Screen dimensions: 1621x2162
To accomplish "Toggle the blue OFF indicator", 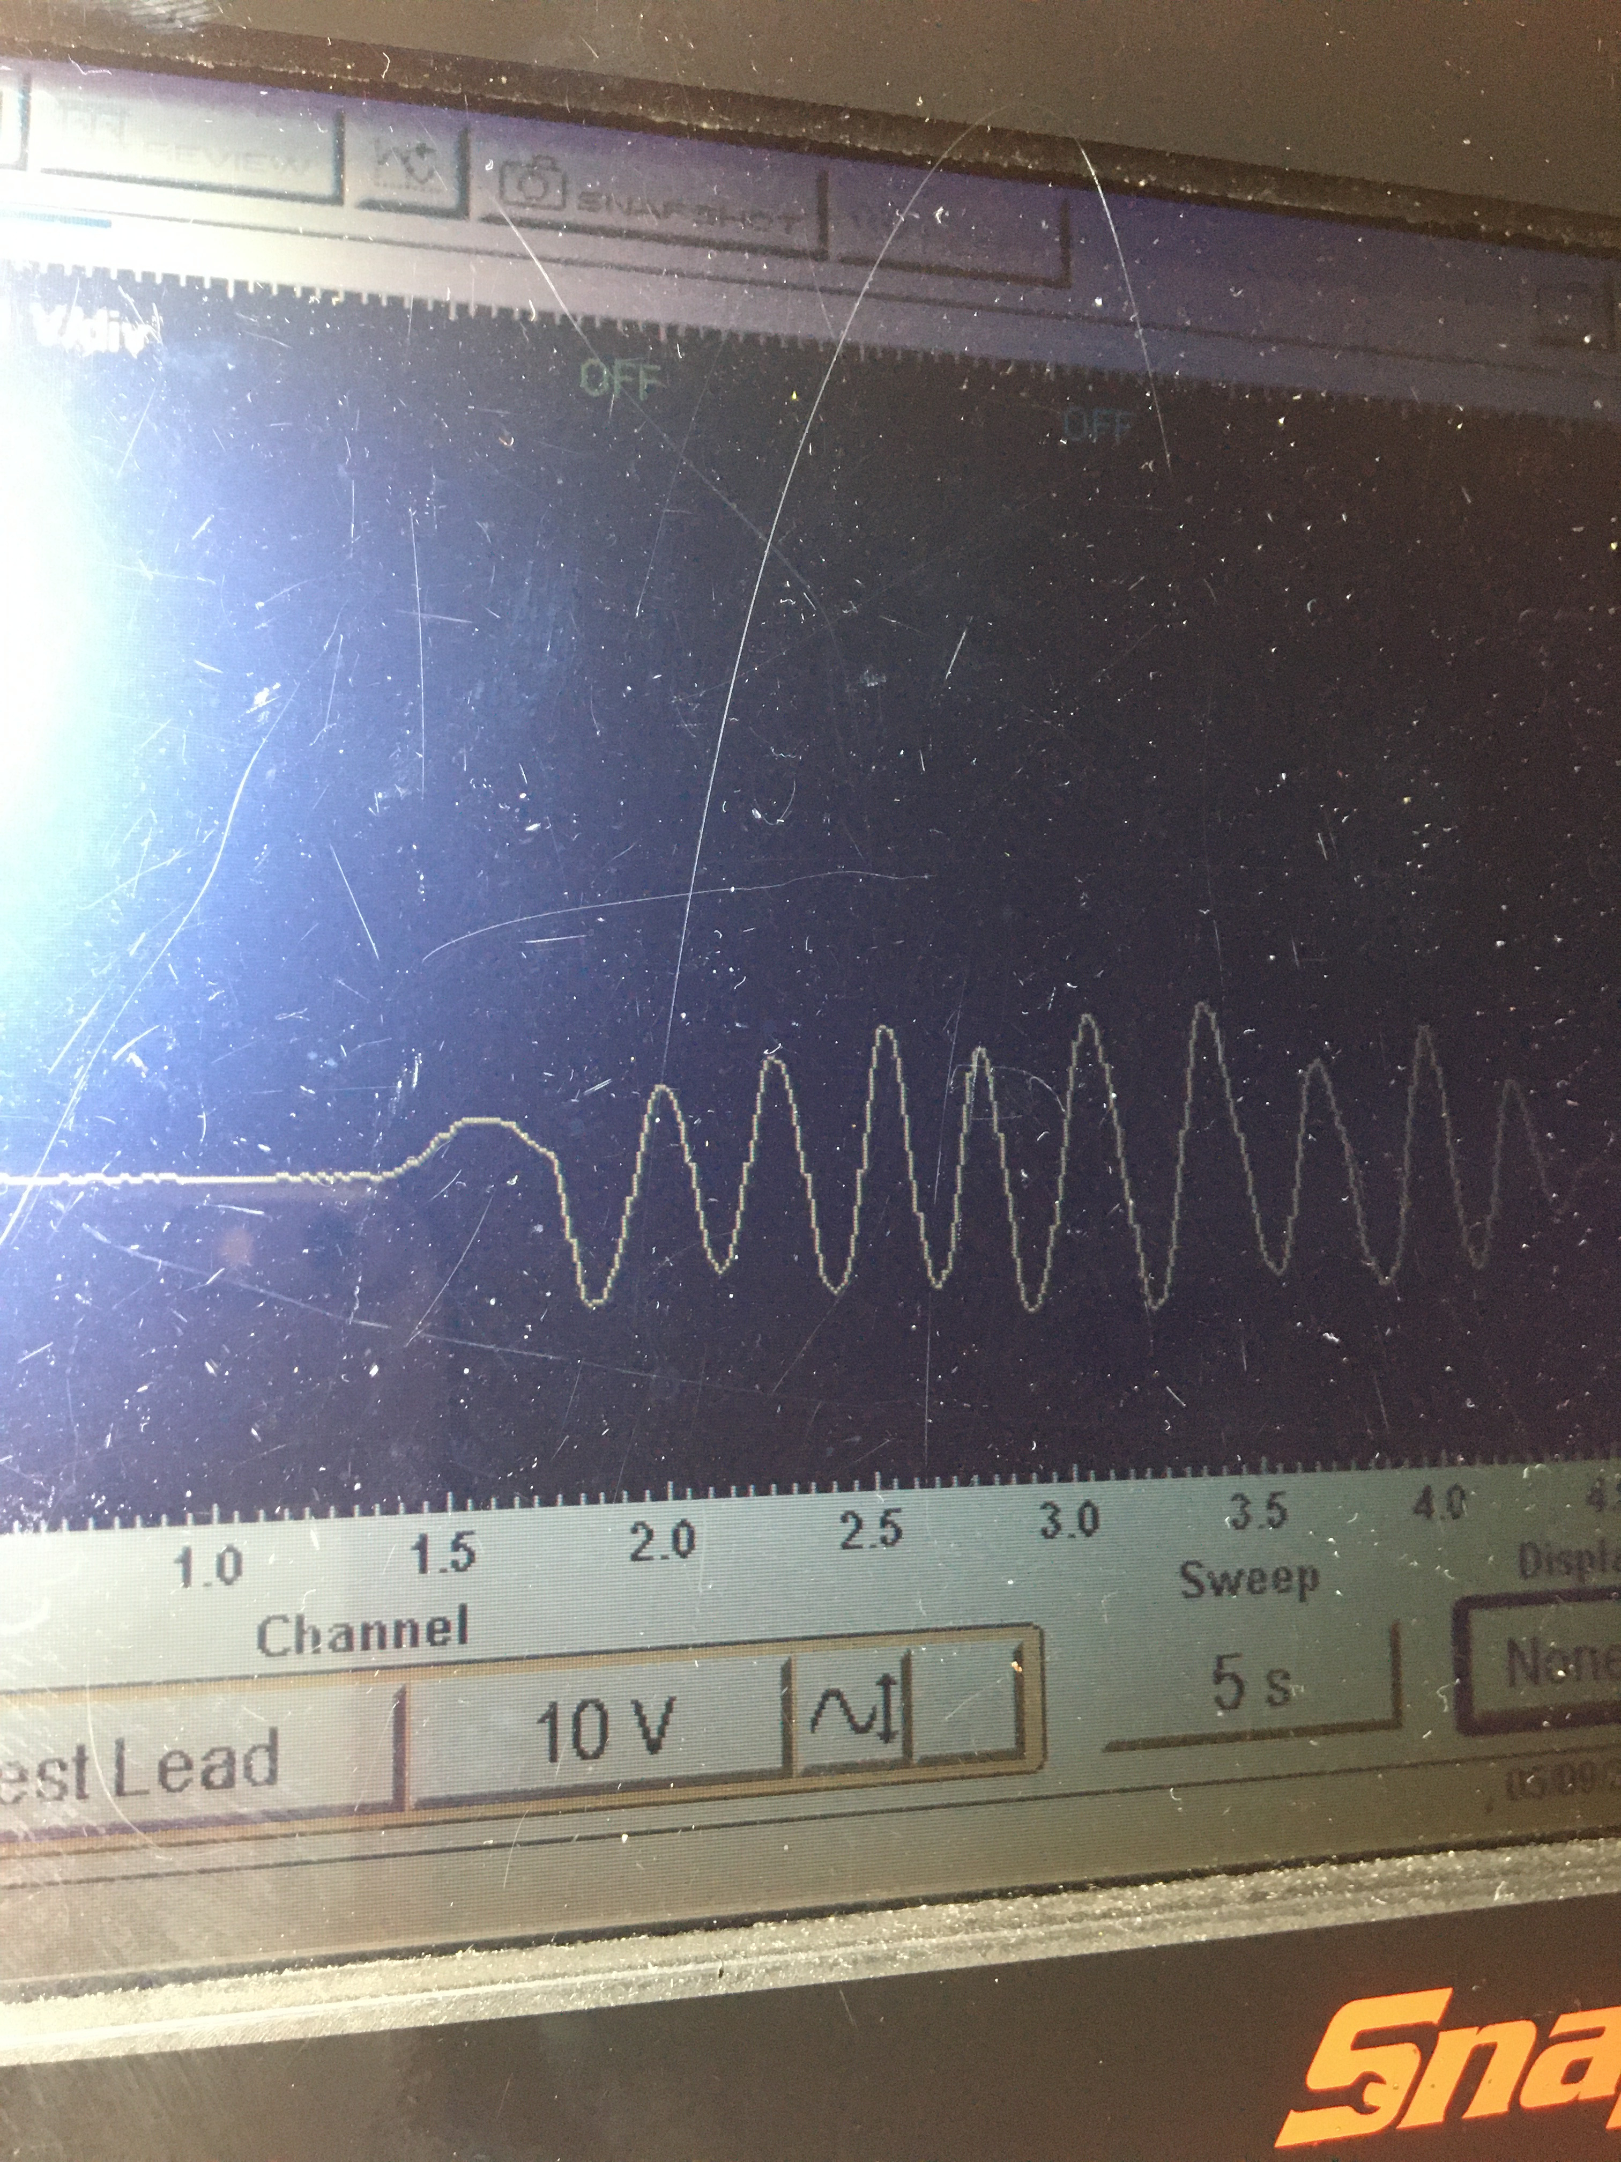I will coord(1098,424).
